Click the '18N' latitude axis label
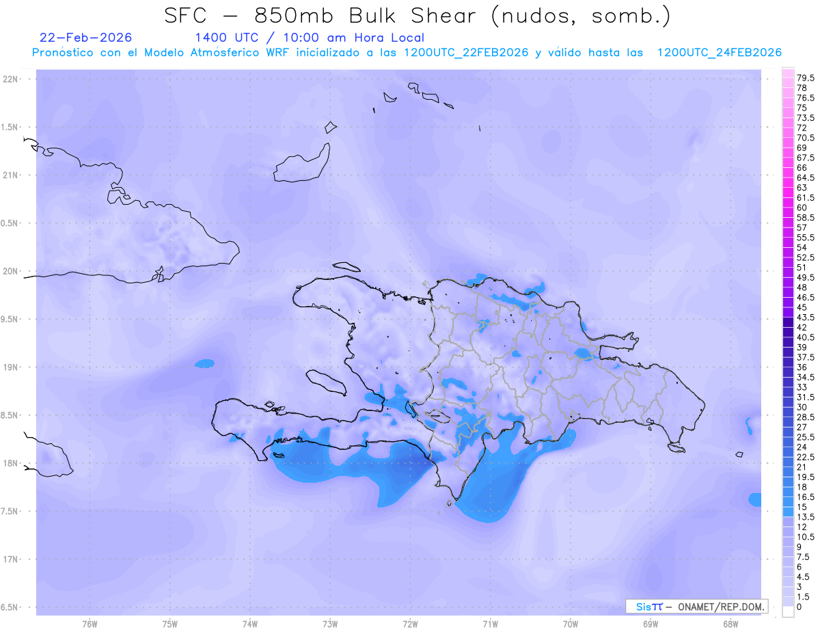This screenshot has height=633, width=820. [11, 463]
